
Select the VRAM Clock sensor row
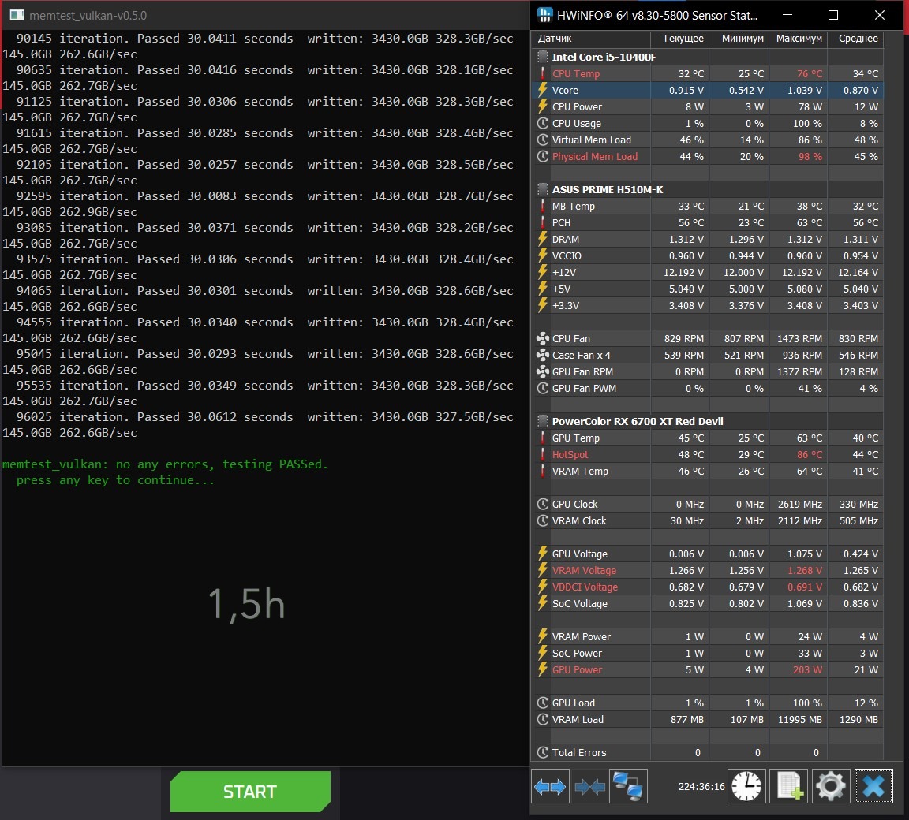[707, 520]
